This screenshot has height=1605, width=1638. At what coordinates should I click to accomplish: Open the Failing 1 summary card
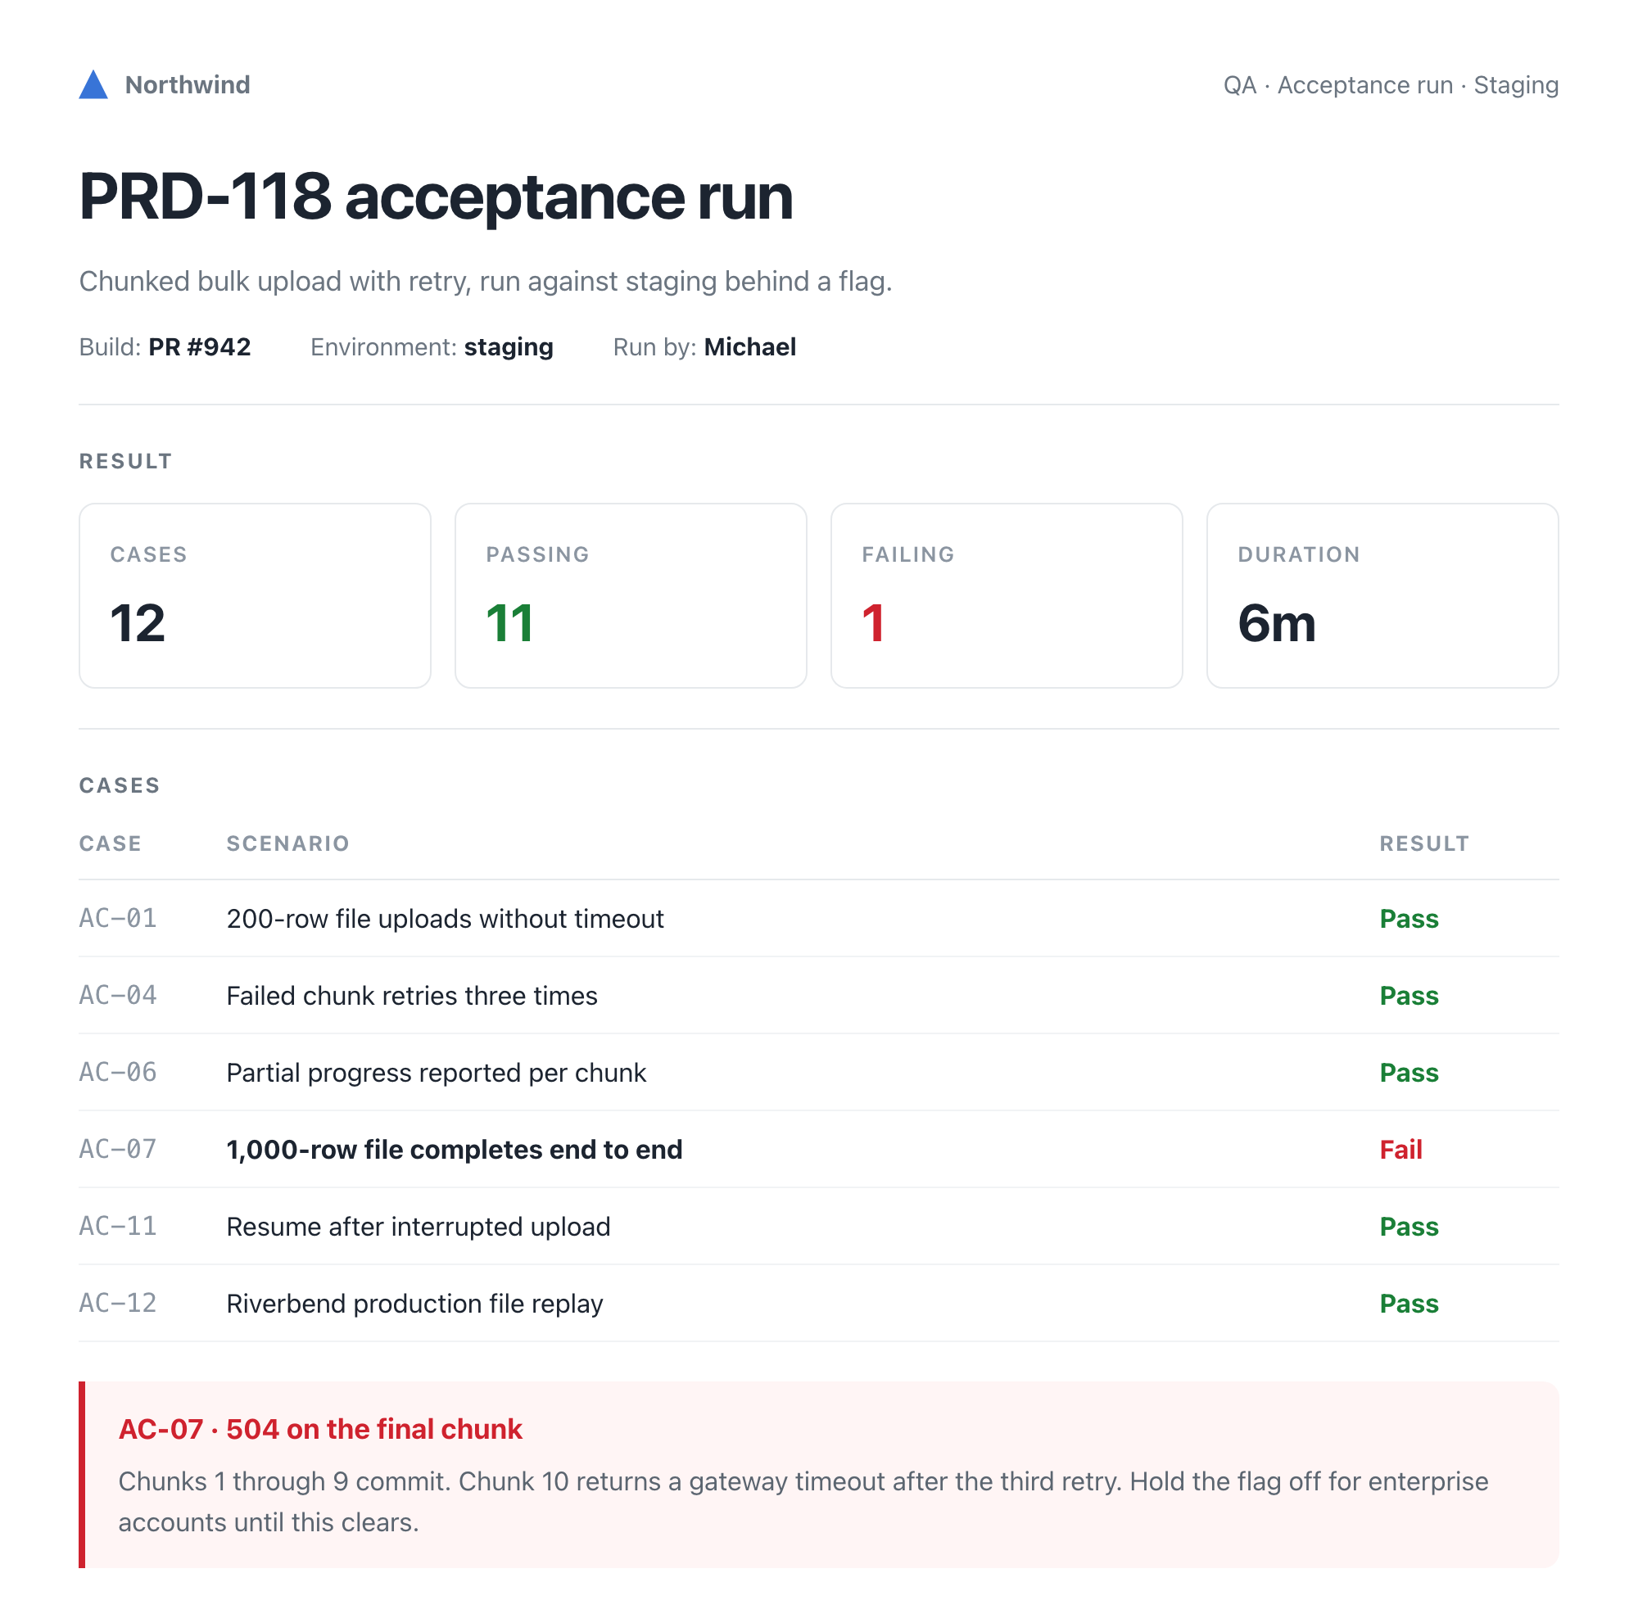[1007, 596]
